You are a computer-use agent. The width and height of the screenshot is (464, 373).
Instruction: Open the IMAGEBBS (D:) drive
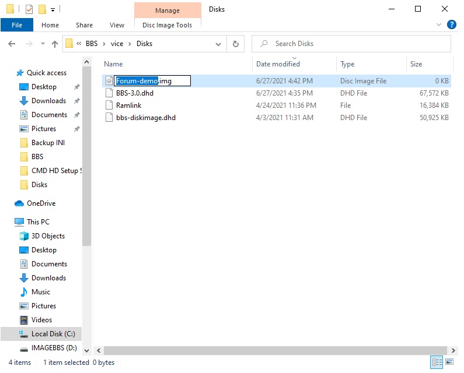tap(54, 348)
